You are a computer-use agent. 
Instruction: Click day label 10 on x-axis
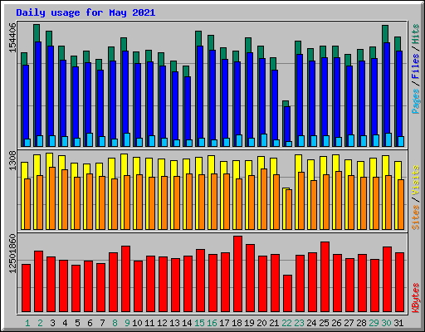pos(137,323)
